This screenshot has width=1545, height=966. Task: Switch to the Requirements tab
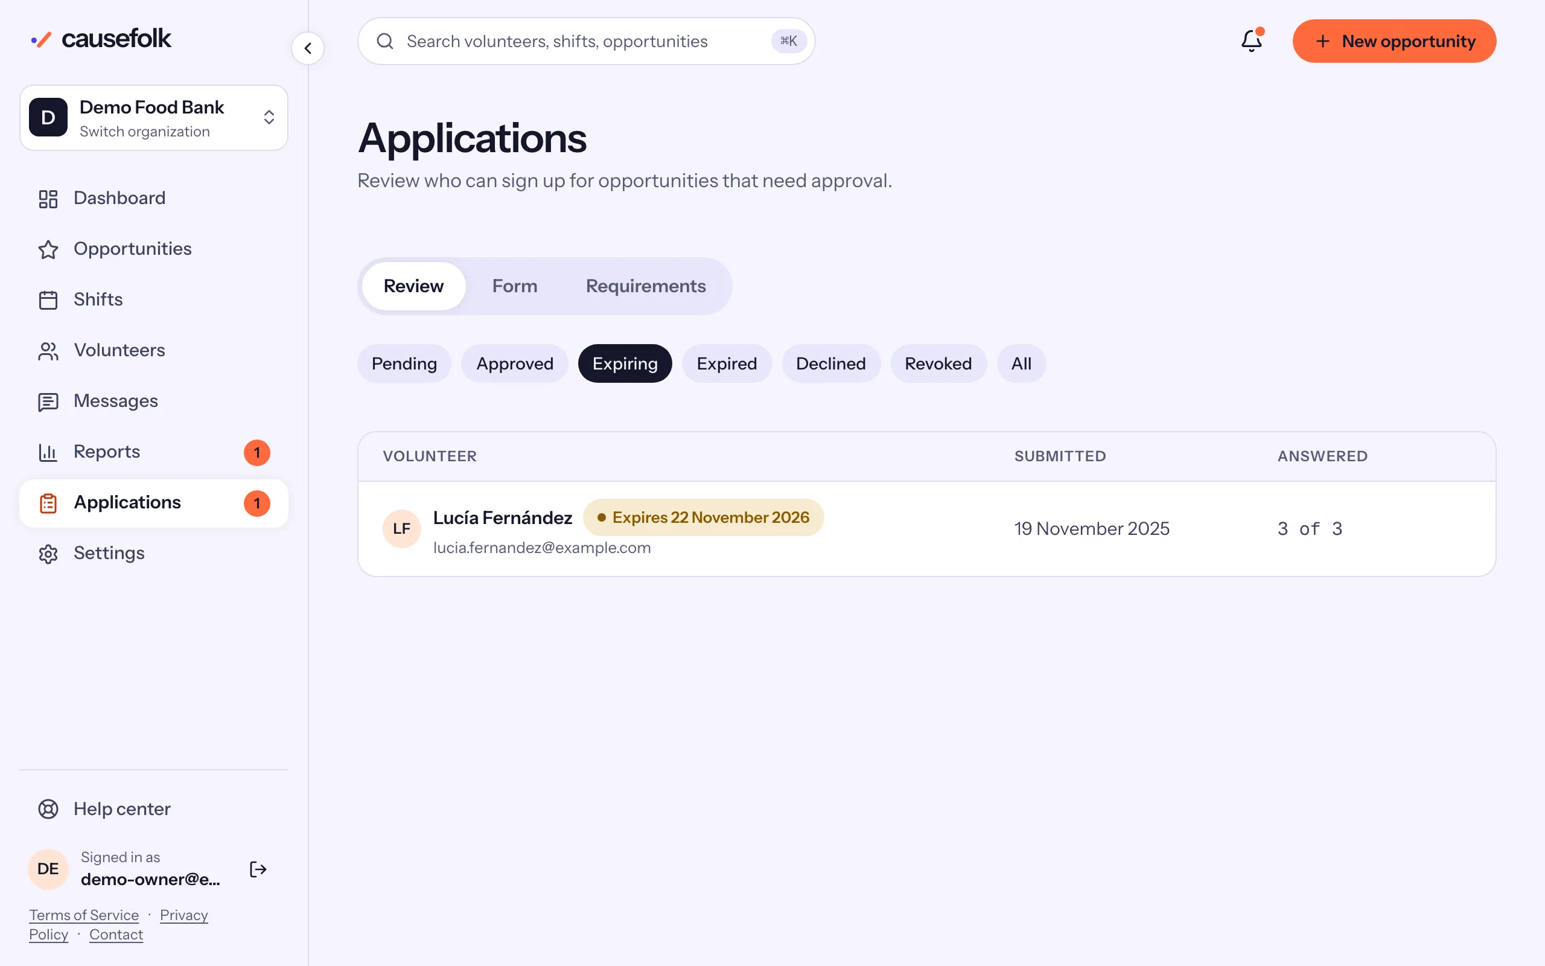point(645,286)
